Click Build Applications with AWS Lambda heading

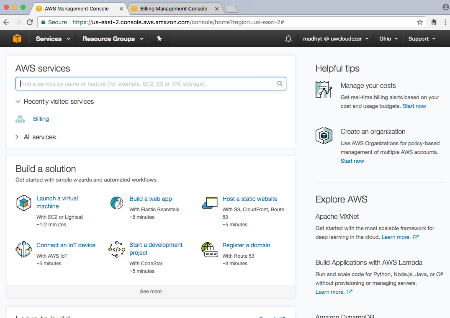coord(369,263)
